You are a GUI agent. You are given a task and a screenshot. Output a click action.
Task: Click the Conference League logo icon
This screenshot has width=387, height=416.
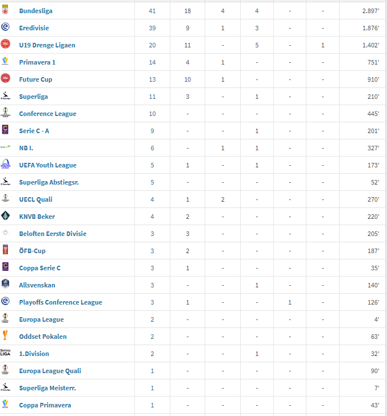(5, 113)
